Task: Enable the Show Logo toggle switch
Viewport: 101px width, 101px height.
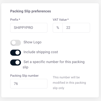Action: (16, 43)
